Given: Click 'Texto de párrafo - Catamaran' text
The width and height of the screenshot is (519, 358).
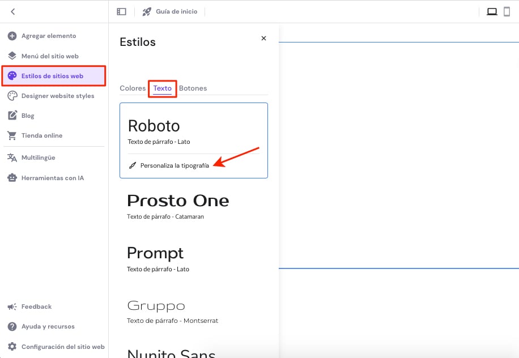Looking at the screenshot, I should [x=165, y=217].
